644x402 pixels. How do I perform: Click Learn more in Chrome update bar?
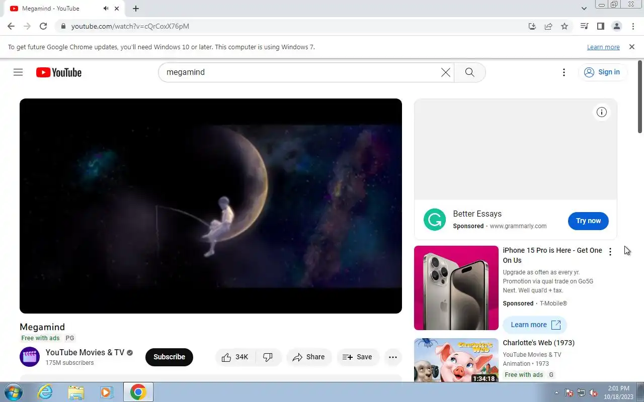click(603, 47)
